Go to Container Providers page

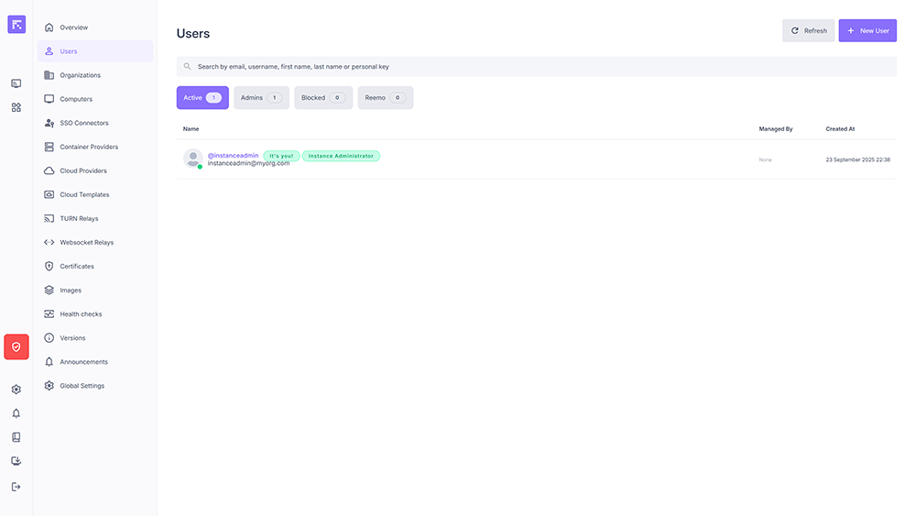point(89,147)
